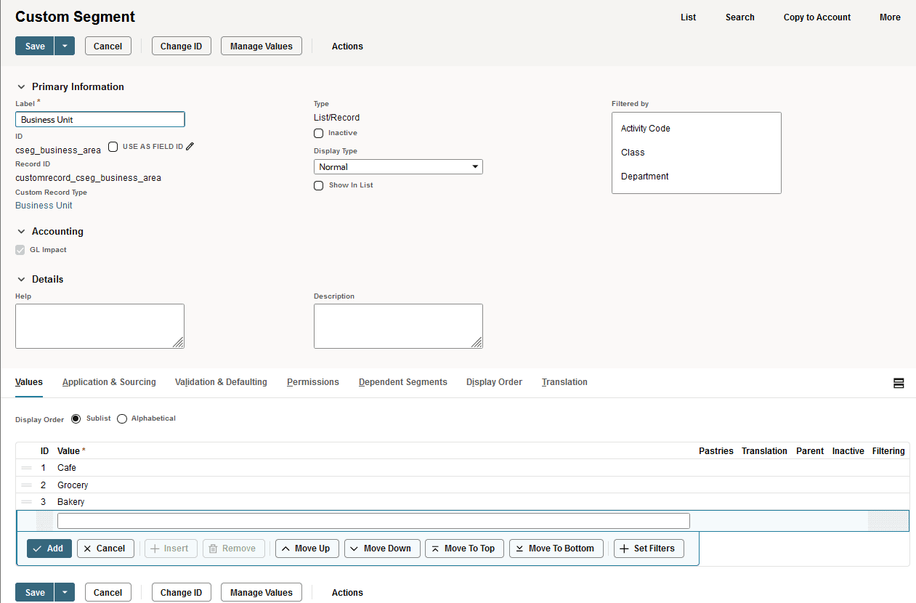The height and width of the screenshot is (603, 916).
Task: Open the bottom Save button dropdown arrow
Action: pos(65,592)
